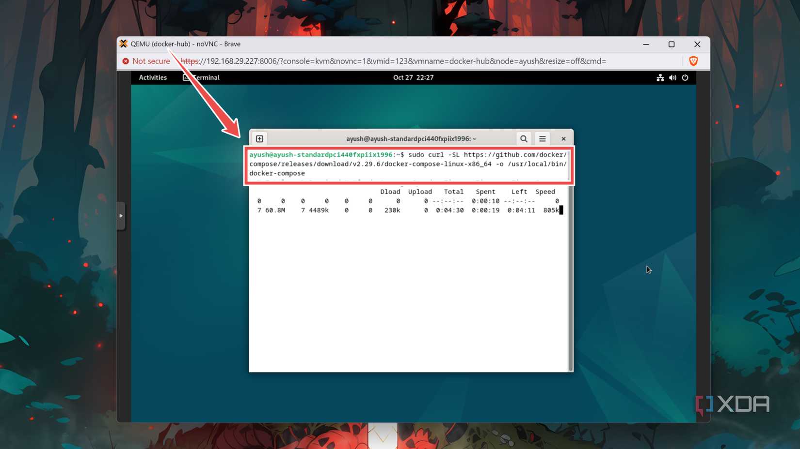Click the search magnifier in the terminal header
Screen dimensions: 800x449
tap(524, 138)
